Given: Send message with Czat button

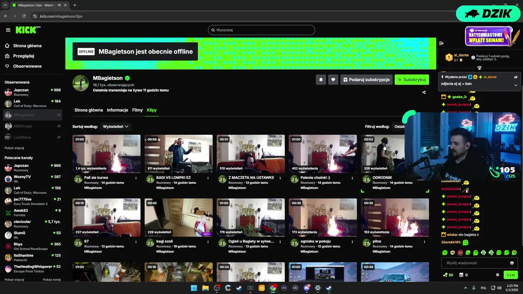Looking at the screenshot, I should point(511,275).
